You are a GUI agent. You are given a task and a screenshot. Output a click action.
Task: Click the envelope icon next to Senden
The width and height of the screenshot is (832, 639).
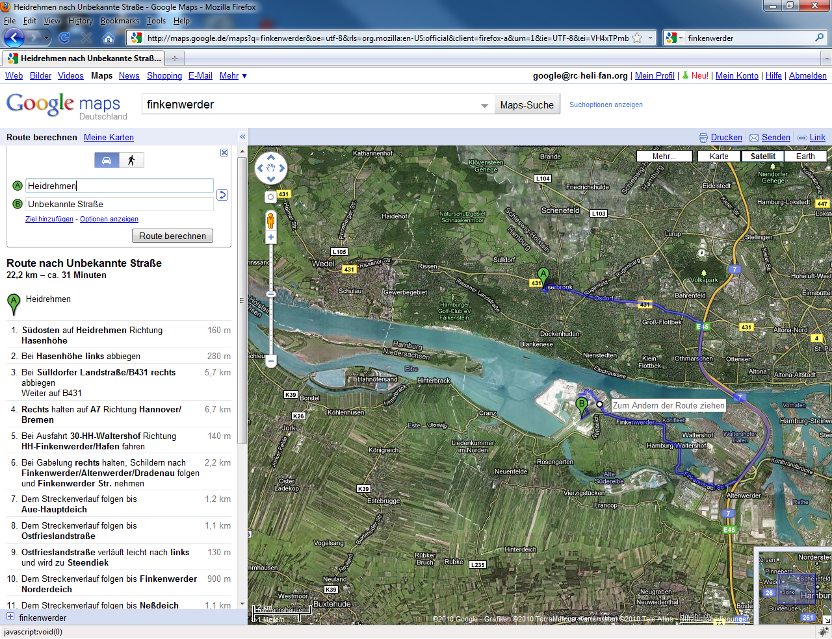point(754,138)
